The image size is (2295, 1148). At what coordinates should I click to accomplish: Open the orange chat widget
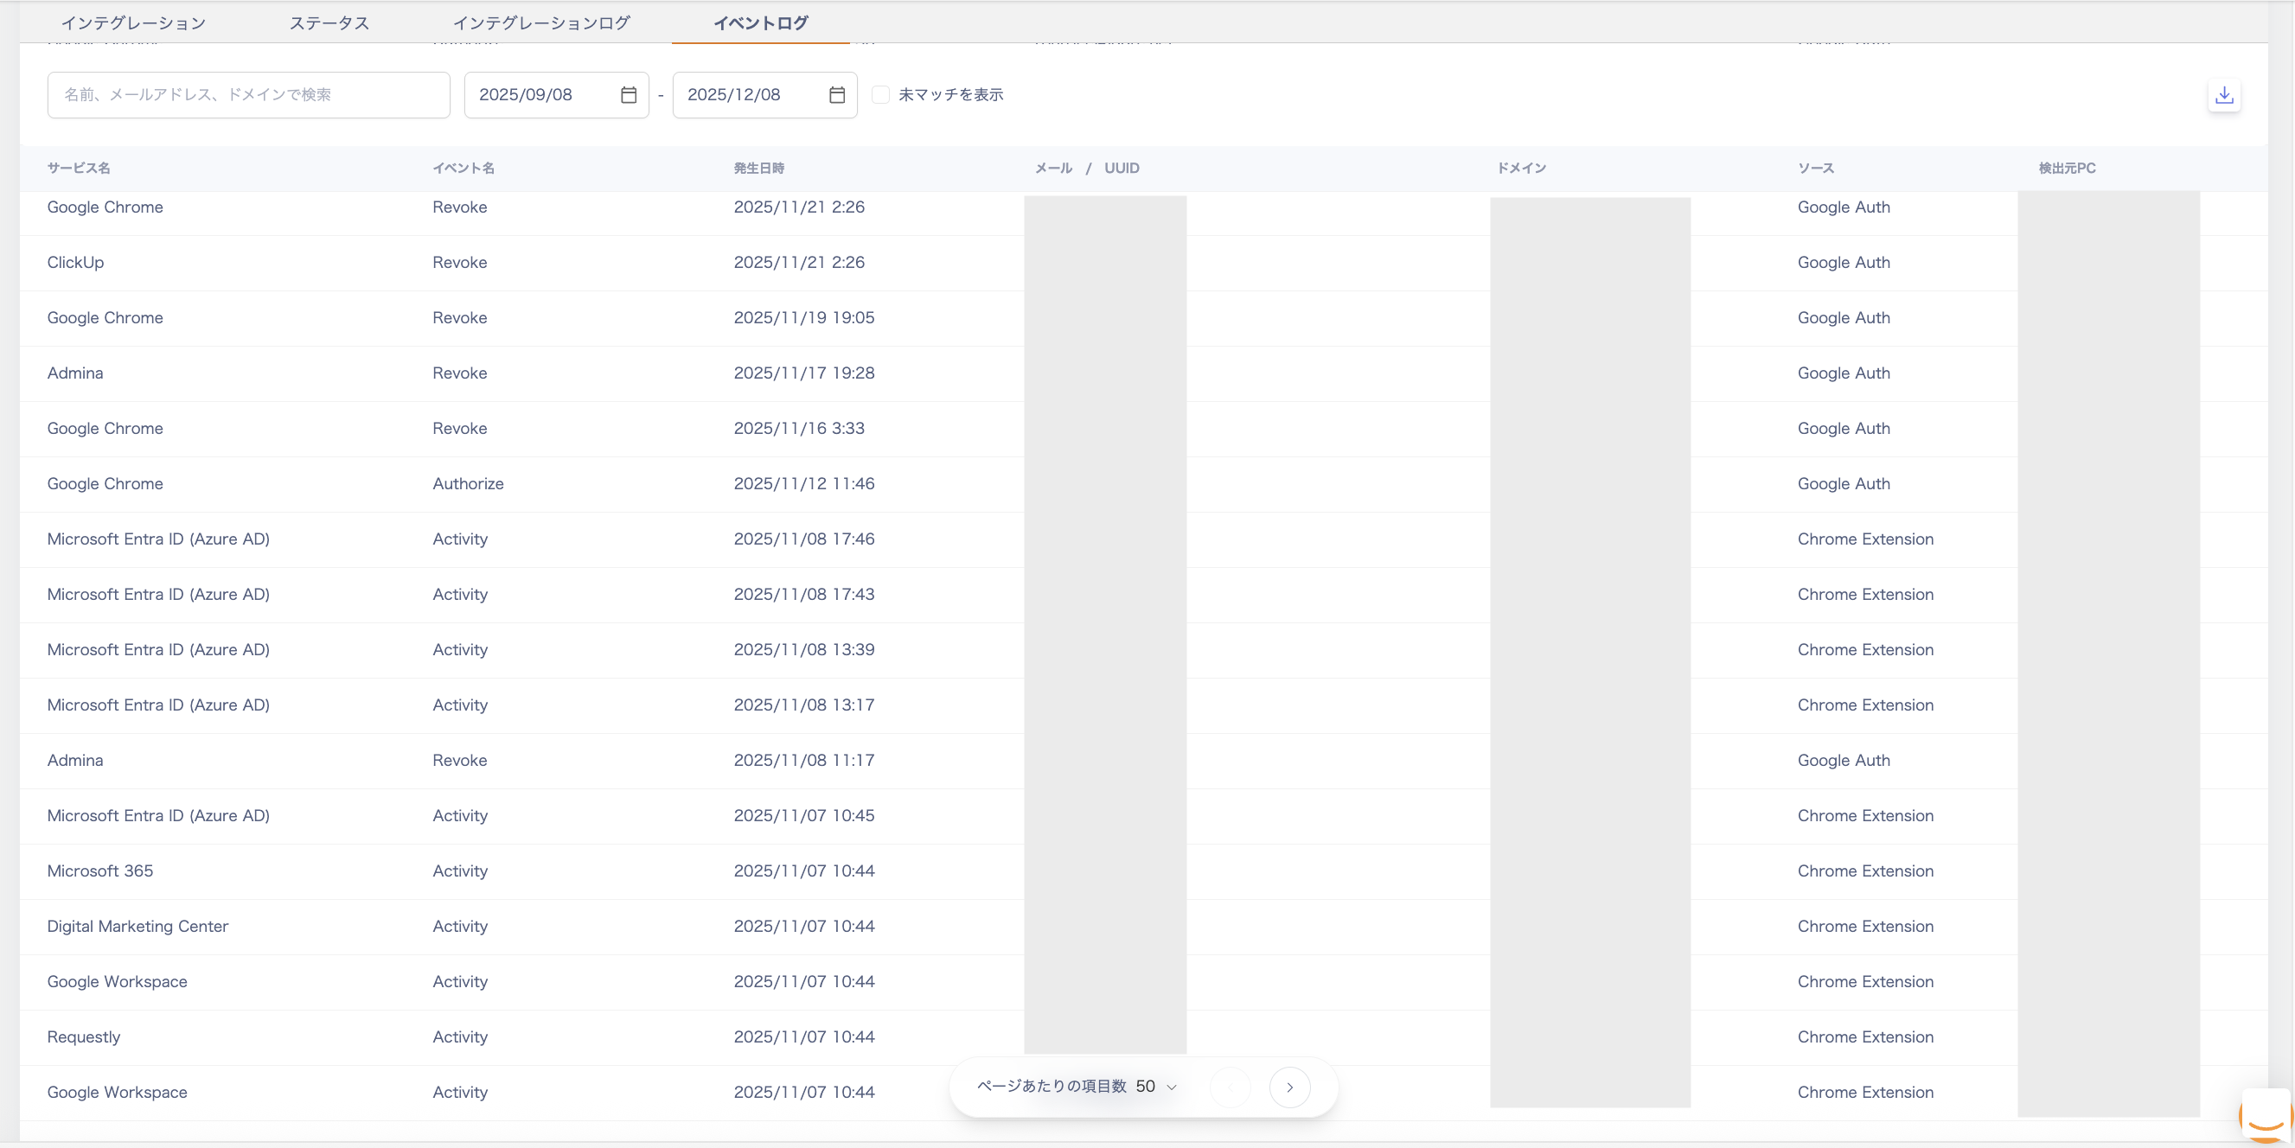pyautogui.click(x=2266, y=1117)
